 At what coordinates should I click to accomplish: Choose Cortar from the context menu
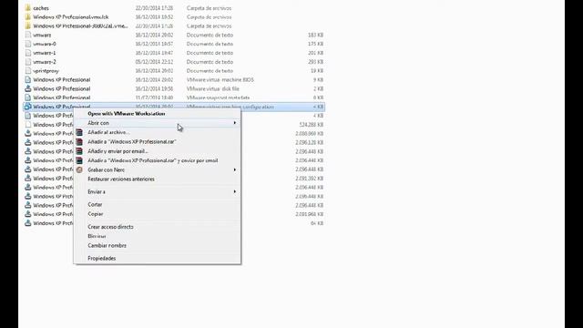95,204
